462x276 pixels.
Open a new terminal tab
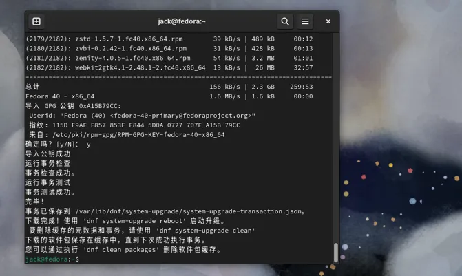pyautogui.click(x=36, y=21)
